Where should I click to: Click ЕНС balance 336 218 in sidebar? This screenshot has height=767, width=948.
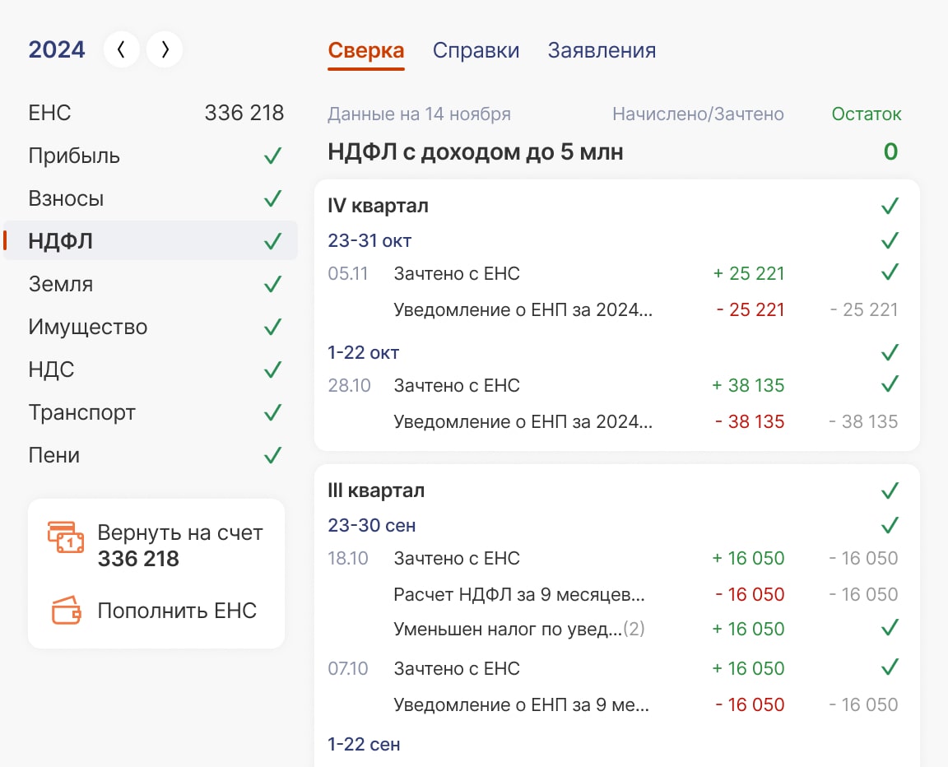pos(244,113)
